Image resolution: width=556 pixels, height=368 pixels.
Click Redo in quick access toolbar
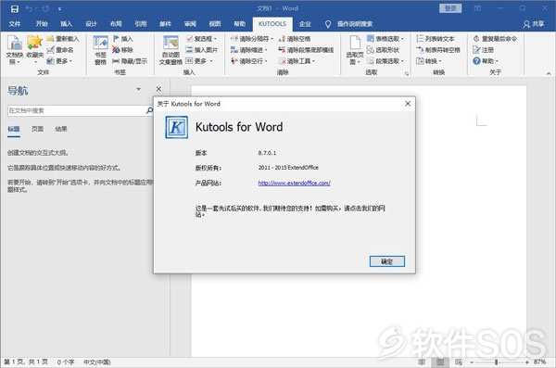(45, 9)
